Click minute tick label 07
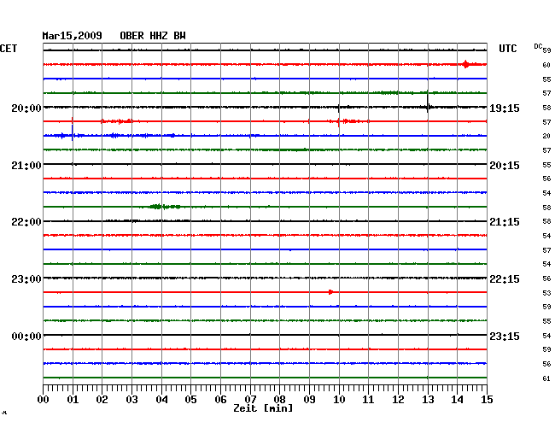Screen dimensions: 555x422 250,400
